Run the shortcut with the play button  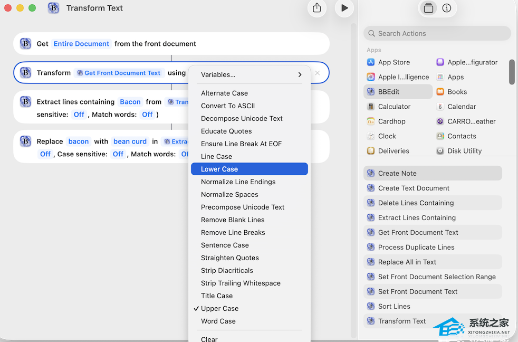point(344,8)
